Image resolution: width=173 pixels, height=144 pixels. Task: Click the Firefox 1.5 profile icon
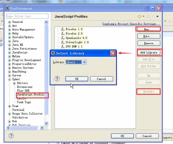(63, 29)
